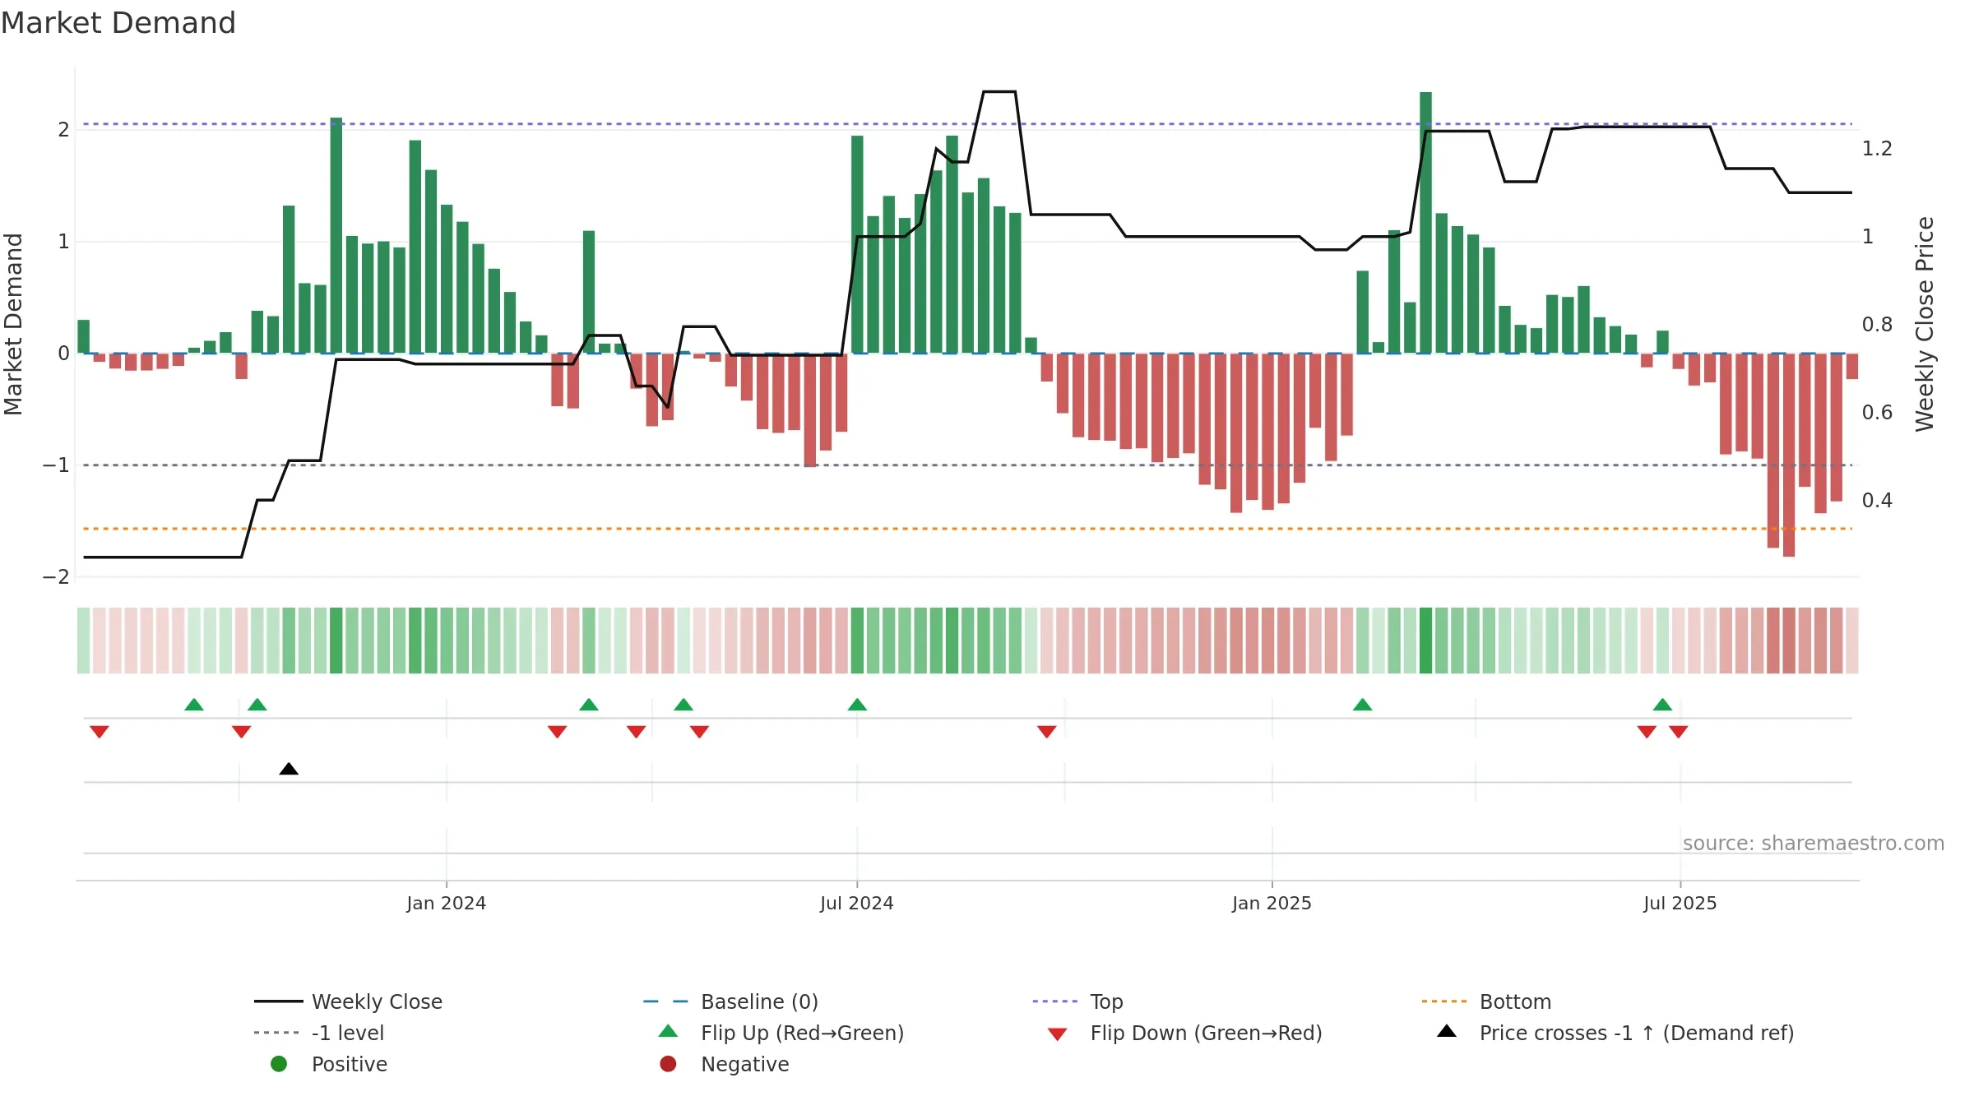Click the Jan 2024 axis label

(447, 904)
